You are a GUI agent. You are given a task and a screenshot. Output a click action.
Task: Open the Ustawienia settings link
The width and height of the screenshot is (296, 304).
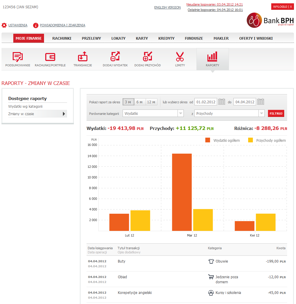(x=18, y=25)
